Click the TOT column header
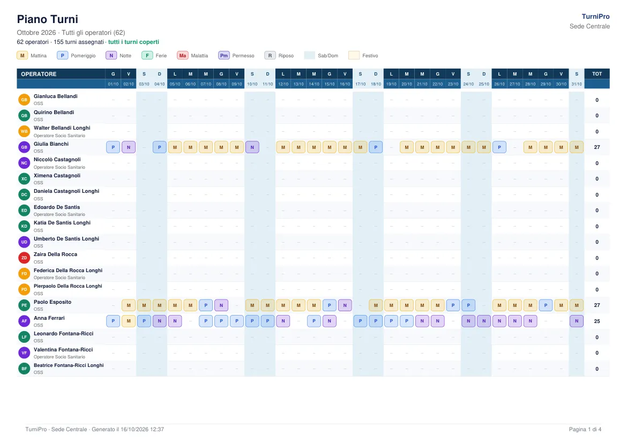The image size is (627, 443). (597, 74)
